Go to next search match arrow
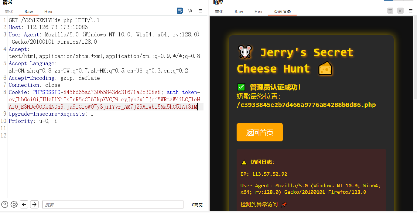This screenshot has width=417, height=213. pyautogui.click(x=34, y=205)
